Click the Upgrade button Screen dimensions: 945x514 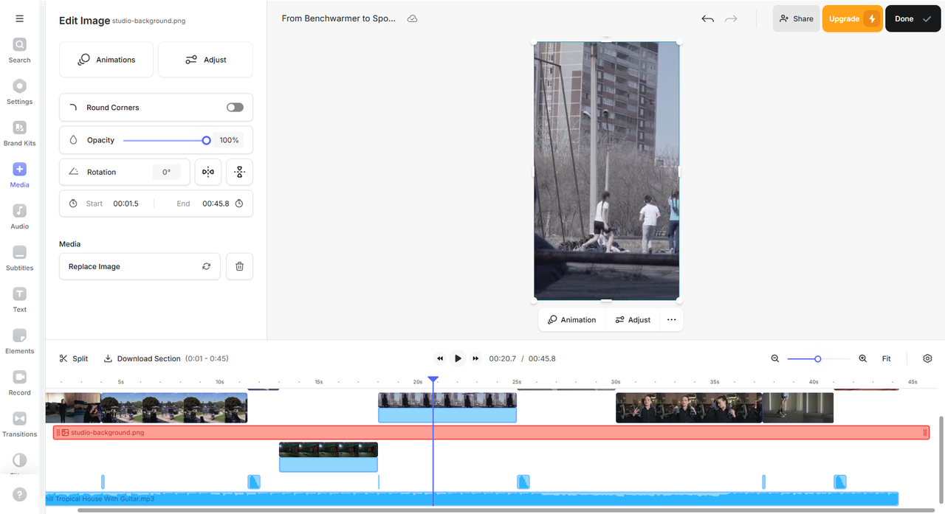click(852, 18)
